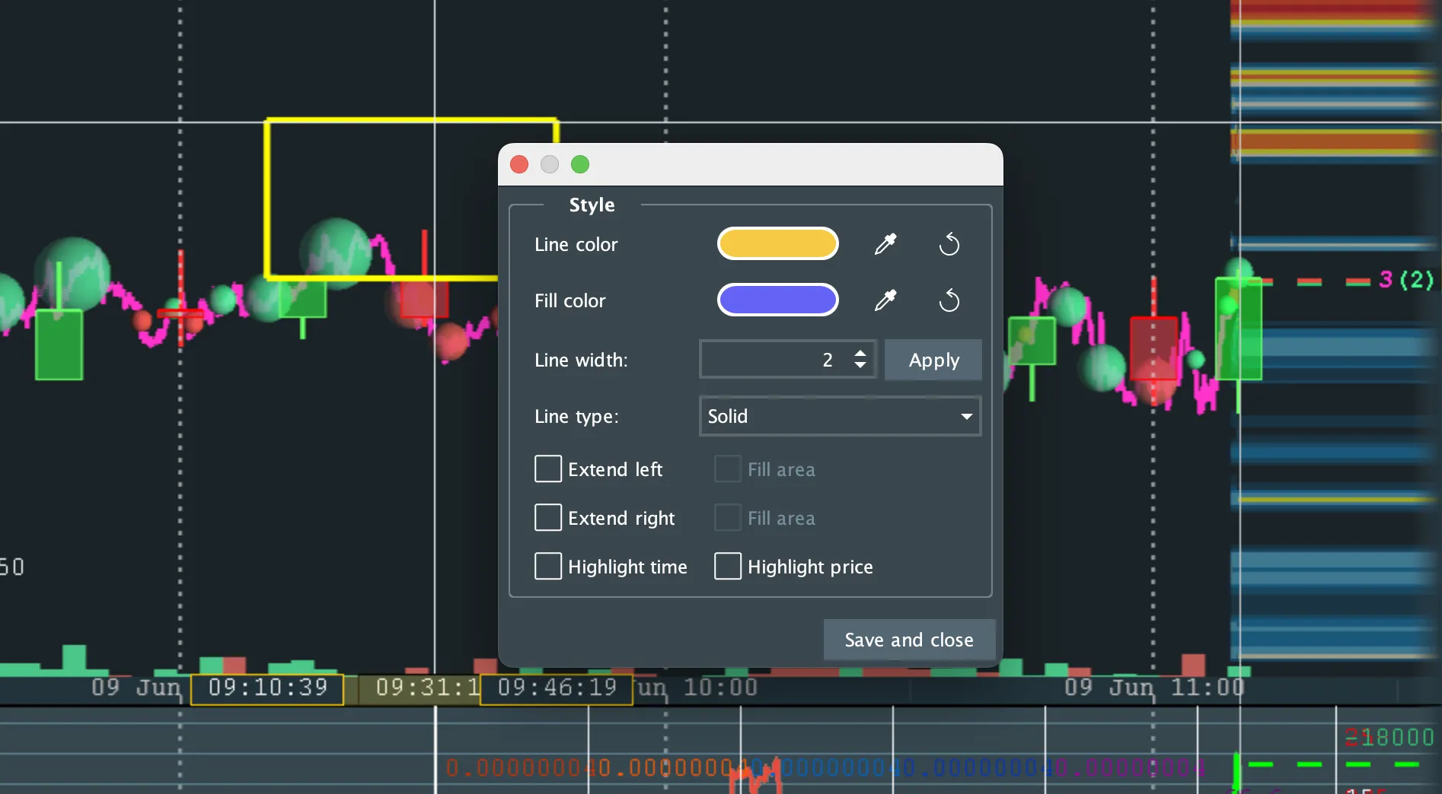Enable the Extend right checkbox

548,518
